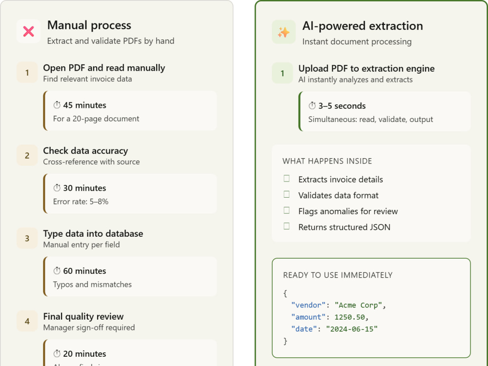Click 'Manual entry per field' text

point(81,244)
